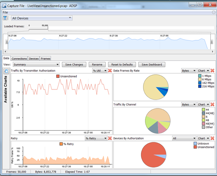
Task: Click the timeline scroll left arrow
Action: pos(5,52)
